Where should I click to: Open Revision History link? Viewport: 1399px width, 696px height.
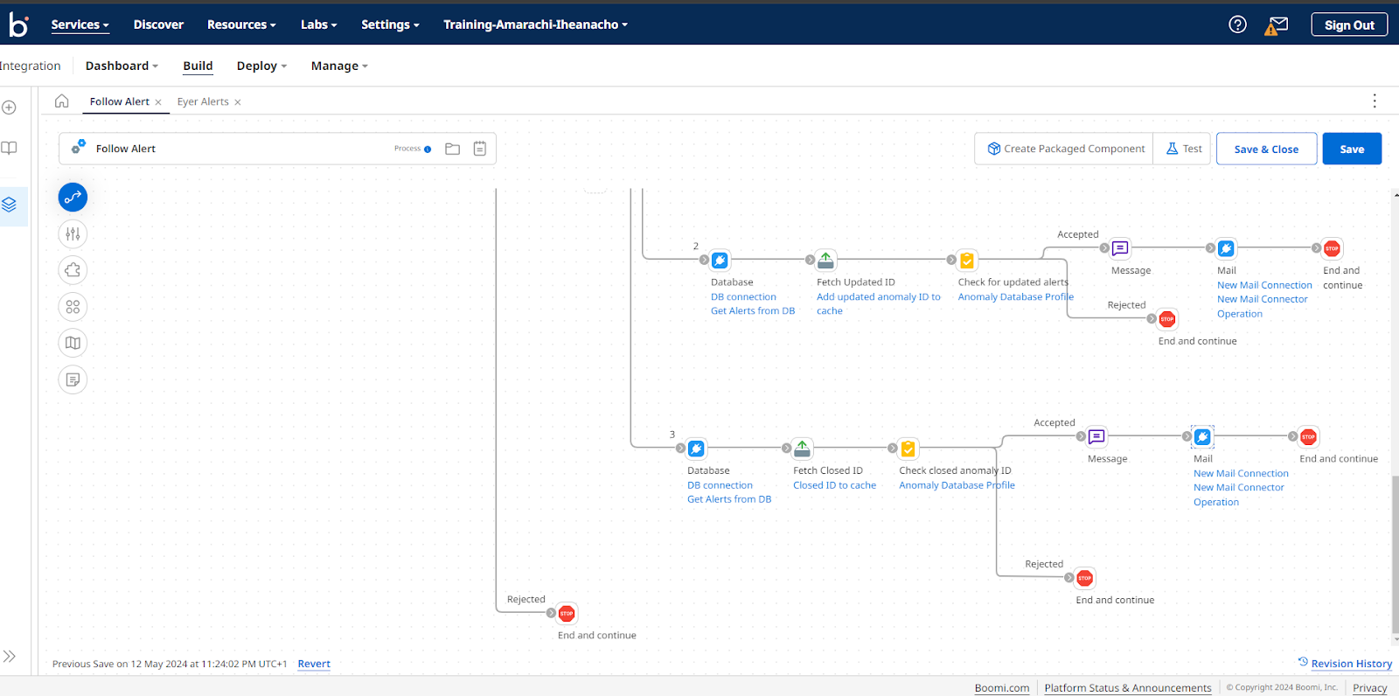[1351, 664]
